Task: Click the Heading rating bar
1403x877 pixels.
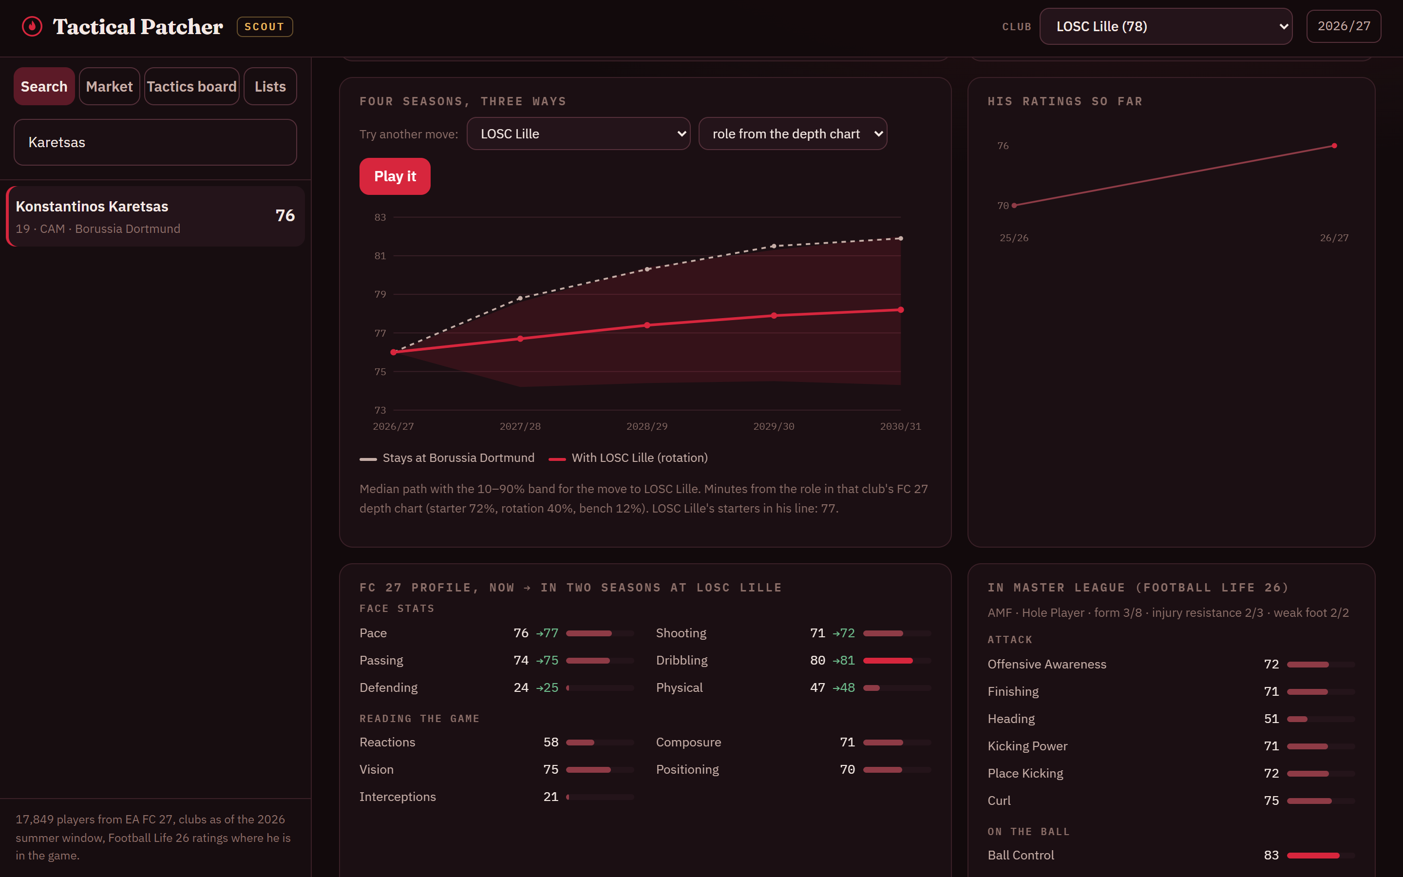Action: [x=1321, y=719]
